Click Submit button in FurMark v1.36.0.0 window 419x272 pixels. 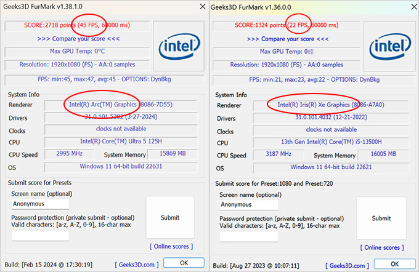tap(381, 218)
